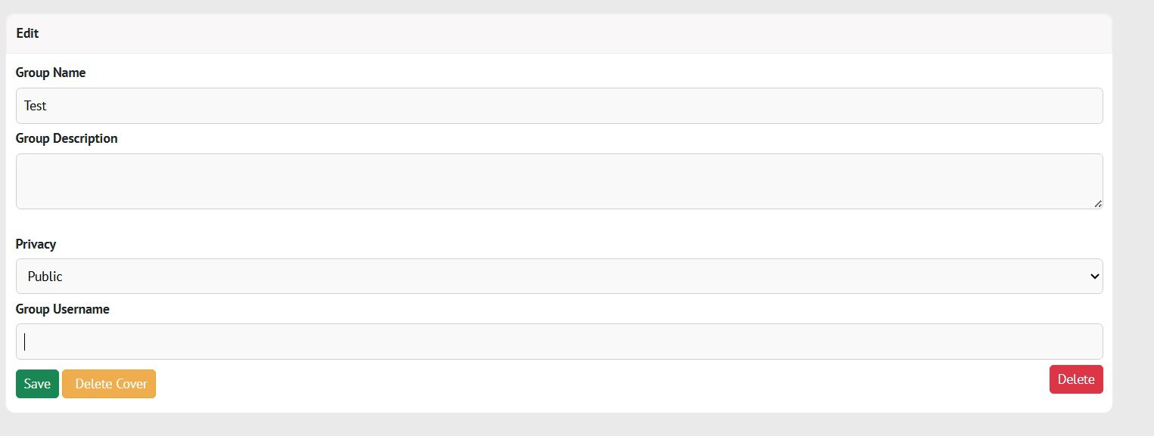Screen dimensions: 1154x436
Task: Click the textarea resize handle
Action: (x=1098, y=203)
